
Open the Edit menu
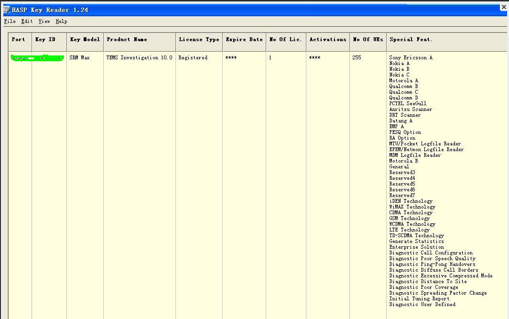(x=27, y=22)
